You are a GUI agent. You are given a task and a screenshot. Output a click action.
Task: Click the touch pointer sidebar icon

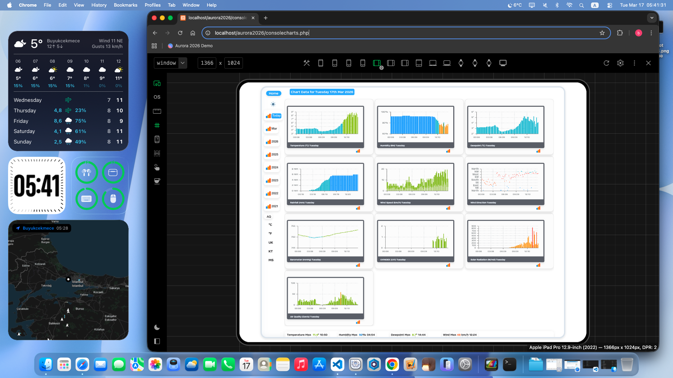click(x=157, y=167)
